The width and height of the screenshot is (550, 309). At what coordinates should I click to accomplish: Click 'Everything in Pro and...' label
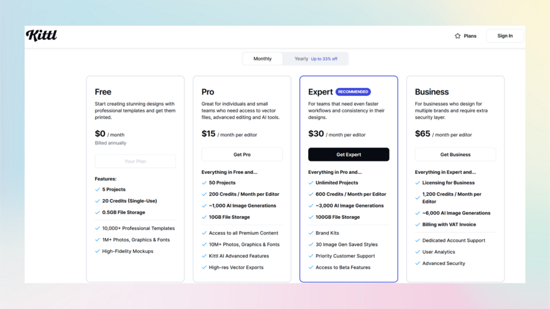click(335, 172)
